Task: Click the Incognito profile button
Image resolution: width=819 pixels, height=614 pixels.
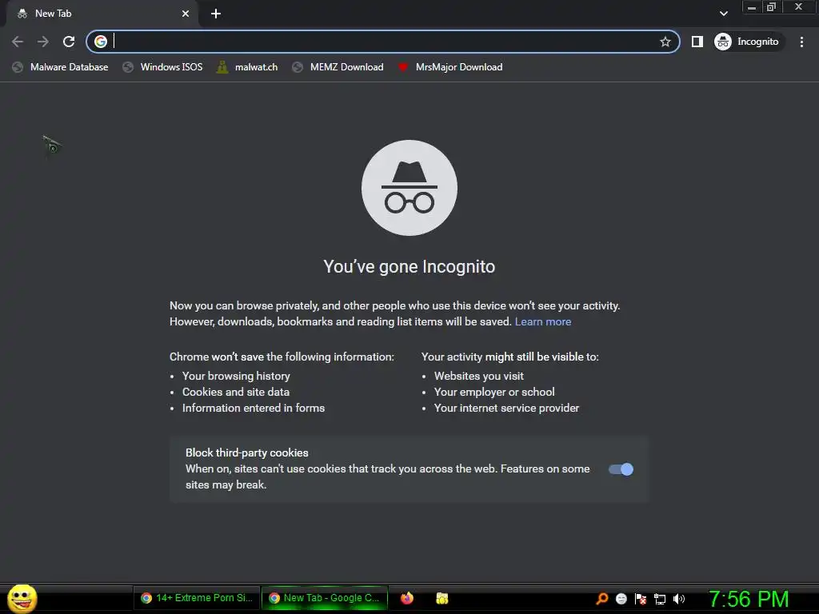Action: pos(749,42)
